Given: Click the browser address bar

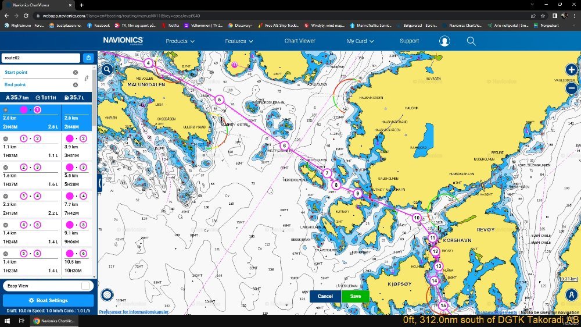Looking at the screenshot, I should pos(282,16).
